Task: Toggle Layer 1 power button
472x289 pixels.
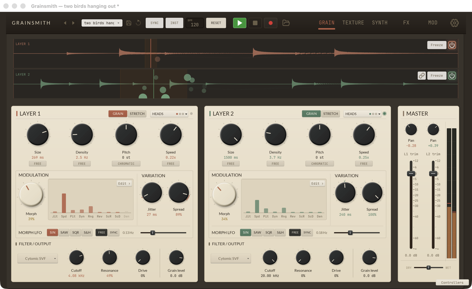Action: pos(452,45)
